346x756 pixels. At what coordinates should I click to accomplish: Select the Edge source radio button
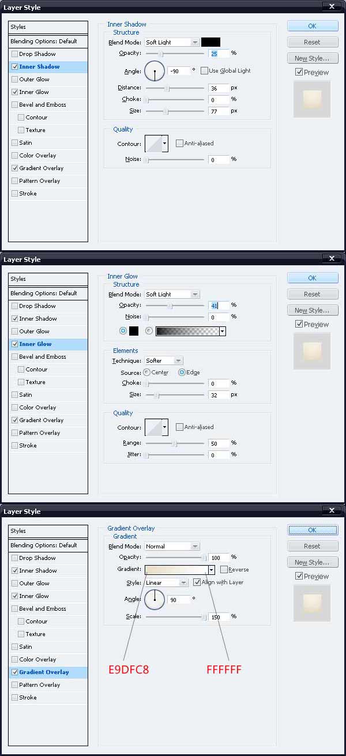(182, 373)
